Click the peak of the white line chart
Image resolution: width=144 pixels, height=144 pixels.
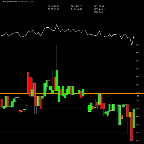click(x=57, y=25)
